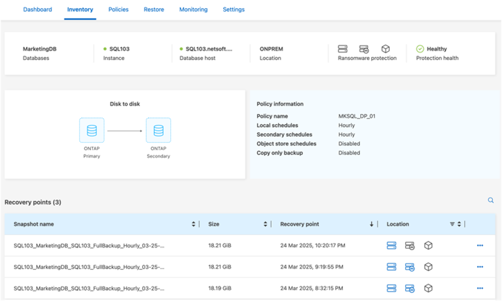Click ONTAP Secondary database icon in diagram
Viewport: 502px width, 301px height.
158,130
